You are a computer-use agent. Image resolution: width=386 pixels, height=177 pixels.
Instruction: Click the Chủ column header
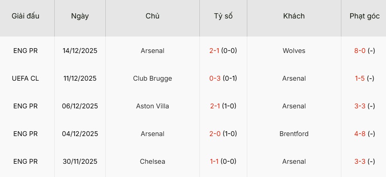(x=152, y=16)
